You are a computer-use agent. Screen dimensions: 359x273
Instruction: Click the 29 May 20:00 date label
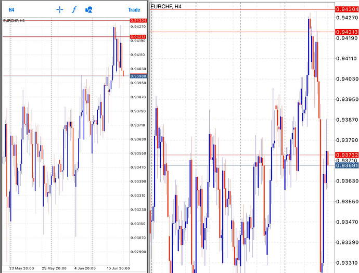pyautogui.click(x=54, y=268)
